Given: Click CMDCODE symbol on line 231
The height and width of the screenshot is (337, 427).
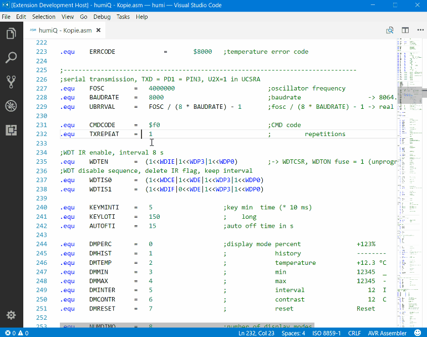Looking at the screenshot, I should coord(102,125).
